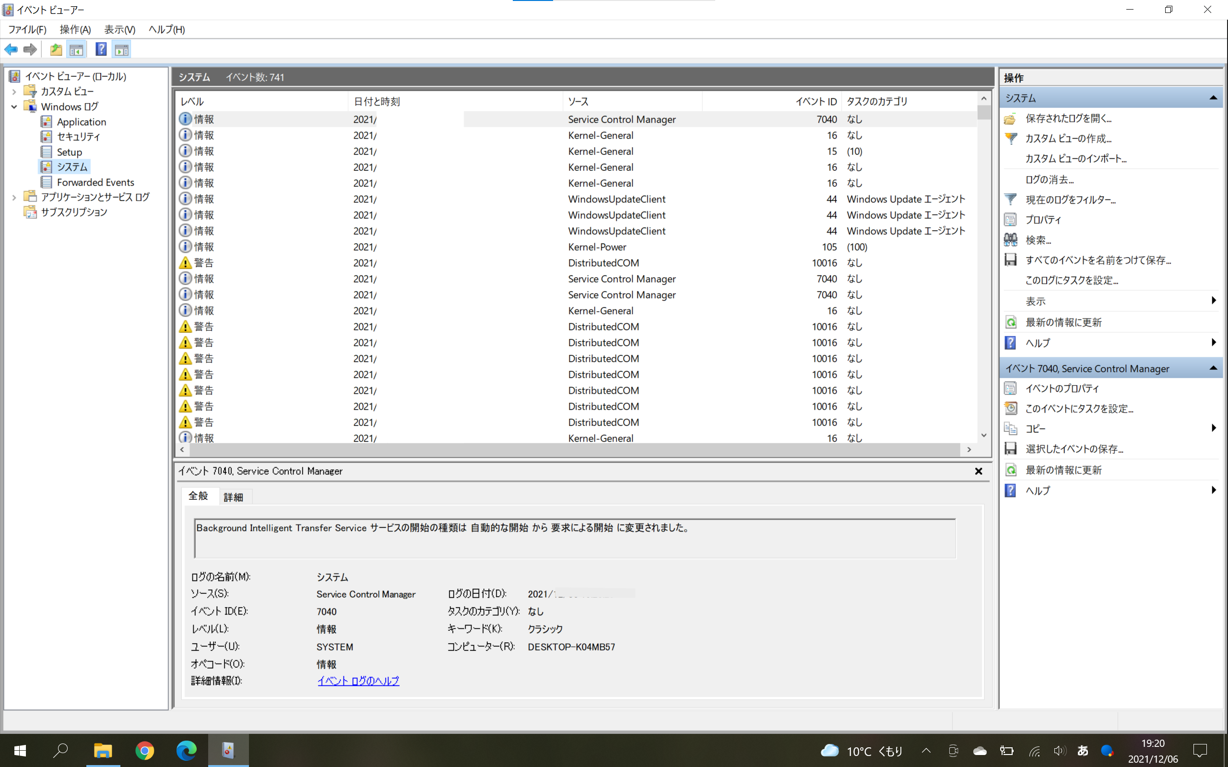Switch to the 詳細 tab
The image size is (1228, 767).
[x=233, y=497]
